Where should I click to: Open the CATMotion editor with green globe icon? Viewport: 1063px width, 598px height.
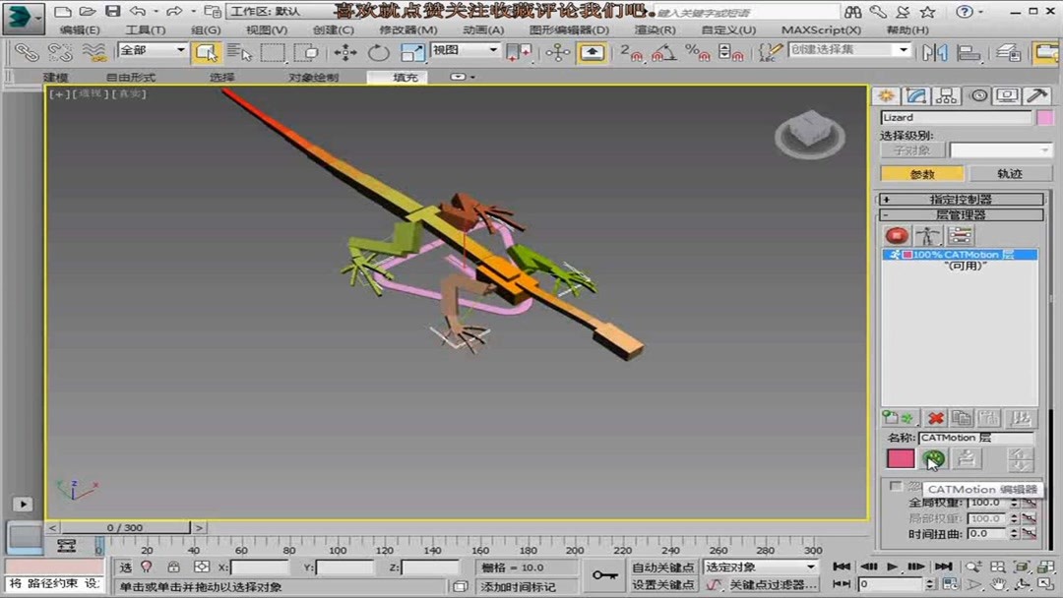point(933,458)
